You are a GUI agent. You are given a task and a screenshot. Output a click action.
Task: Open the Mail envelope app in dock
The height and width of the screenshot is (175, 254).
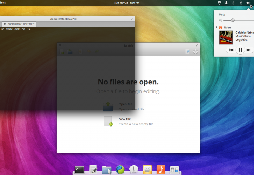click(147, 169)
